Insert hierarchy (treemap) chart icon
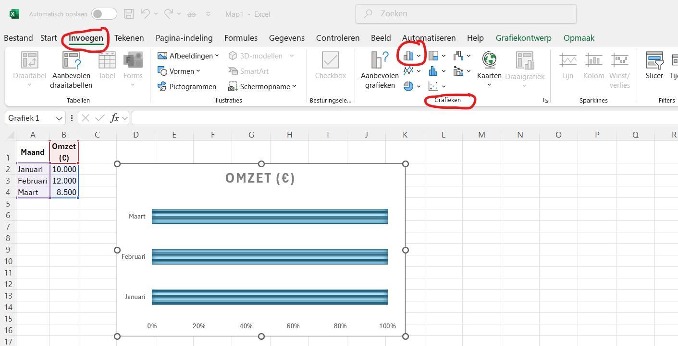This screenshot has height=346, width=678. [x=433, y=56]
